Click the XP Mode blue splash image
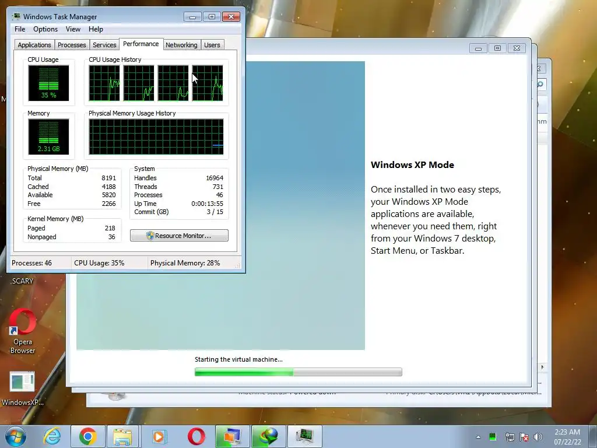This screenshot has height=448, width=597. 305,206
